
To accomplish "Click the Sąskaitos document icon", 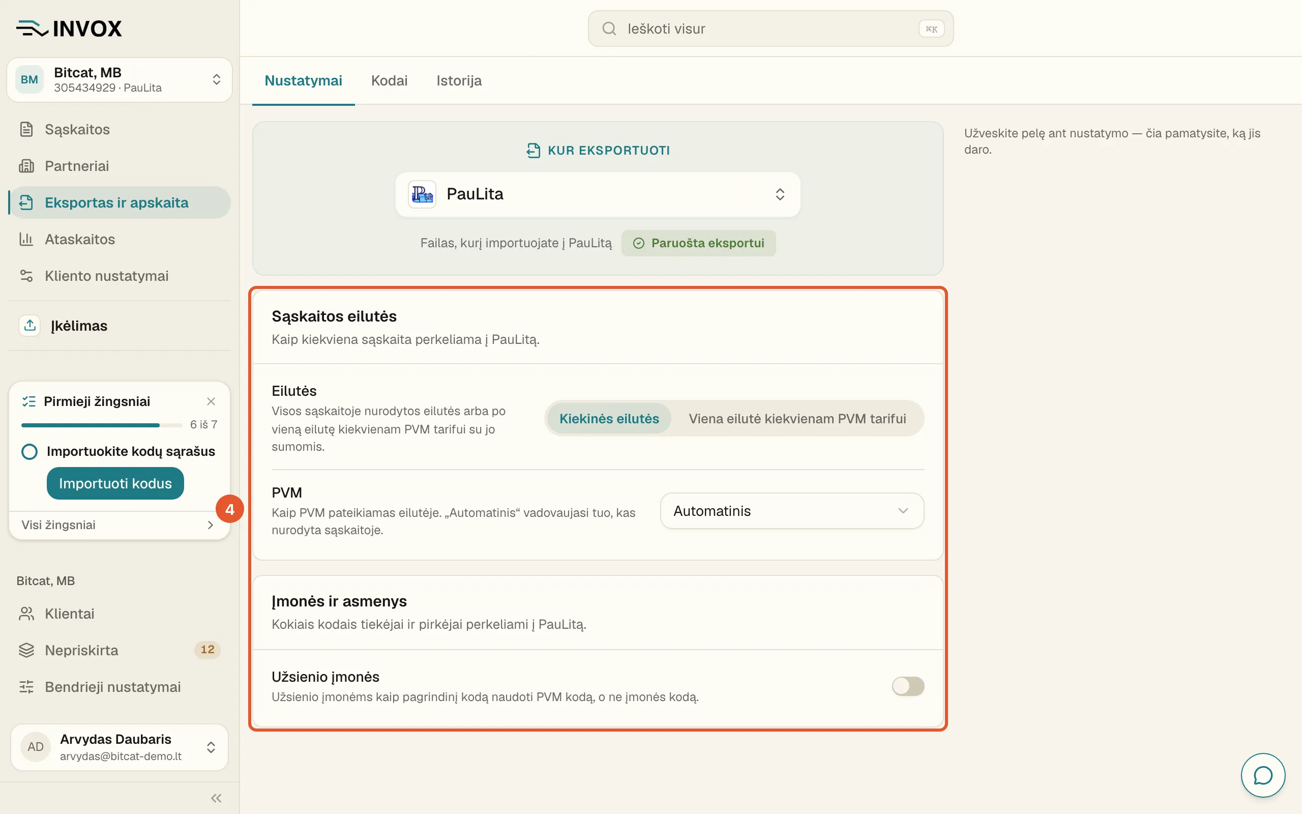I will (26, 129).
